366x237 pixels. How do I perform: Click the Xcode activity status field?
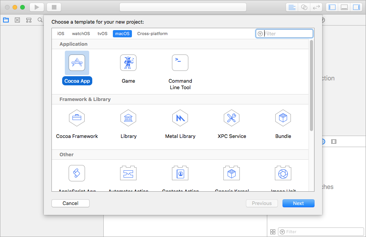(183, 7)
